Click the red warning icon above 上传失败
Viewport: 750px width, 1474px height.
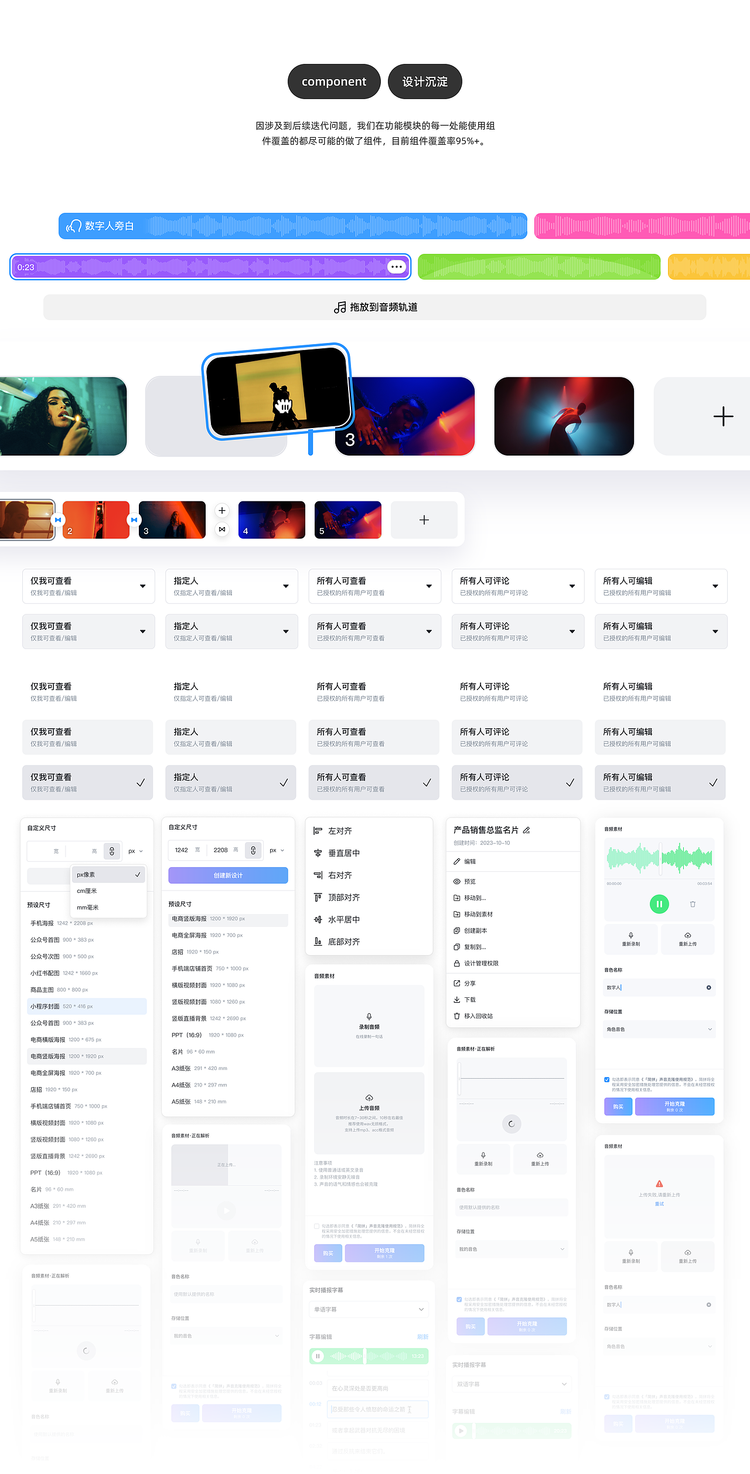[659, 1184]
